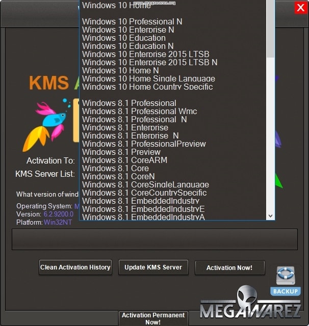
Task: Select Windows 8.1 Professional entry
Action: coord(174,103)
